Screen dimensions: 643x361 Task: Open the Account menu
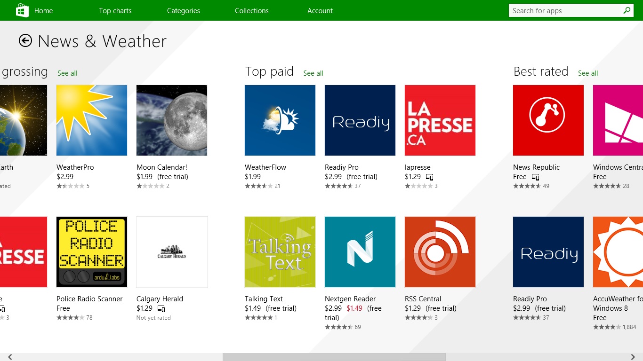[320, 10]
